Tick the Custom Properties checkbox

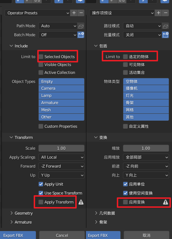point(41,126)
